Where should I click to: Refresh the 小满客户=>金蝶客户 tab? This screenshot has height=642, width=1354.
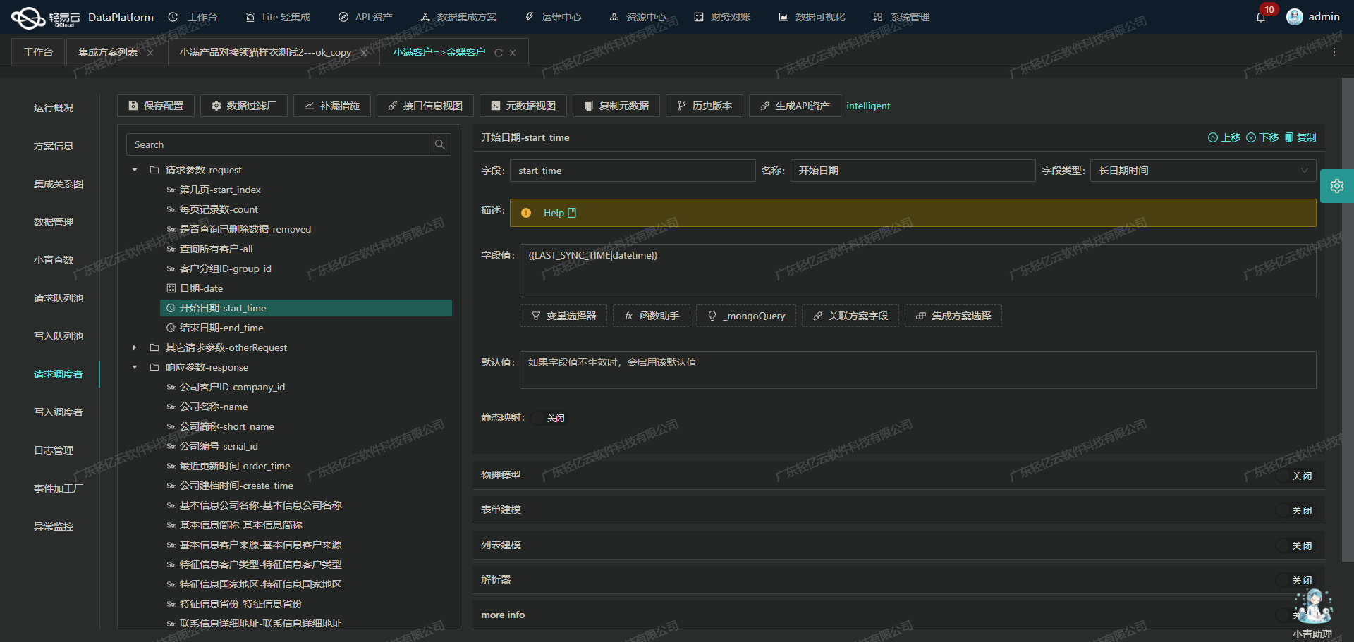click(x=499, y=53)
